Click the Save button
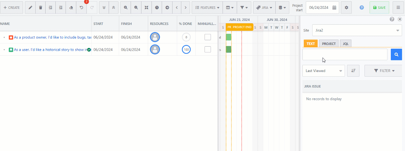 pyautogui.click(x=379, y=7)
